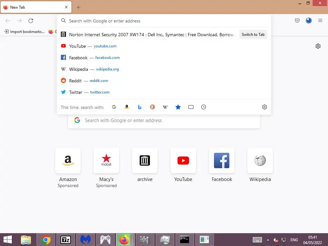The height and width of the screenshot is (246, 328).
Task: Open the hamburger application menu
Action: coord(320,20)
